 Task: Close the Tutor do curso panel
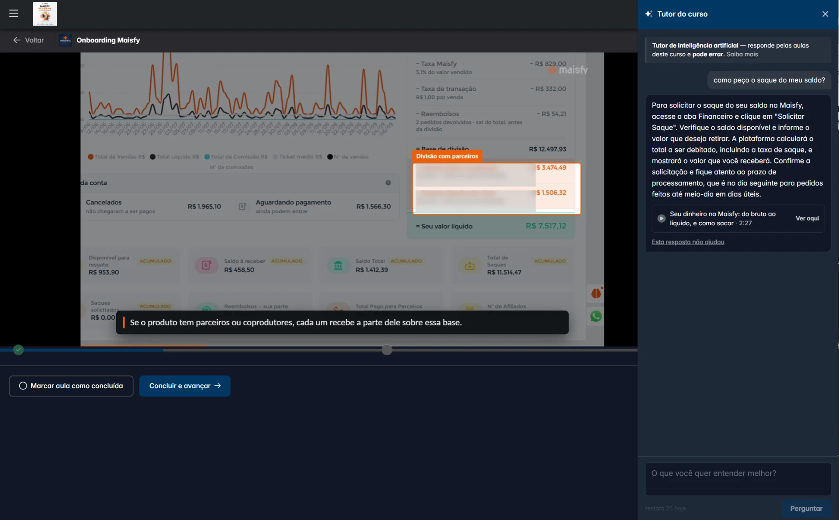pyautogui.click(x=825, y=14)
